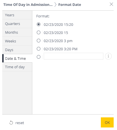The width and height of the screenshot is (117, 130).
Task: Pick the 02/23/2020 3:20 PM format
Action: click(38, 49)
